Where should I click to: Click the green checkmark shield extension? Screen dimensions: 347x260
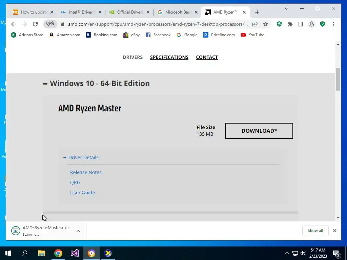click(323, 24)
